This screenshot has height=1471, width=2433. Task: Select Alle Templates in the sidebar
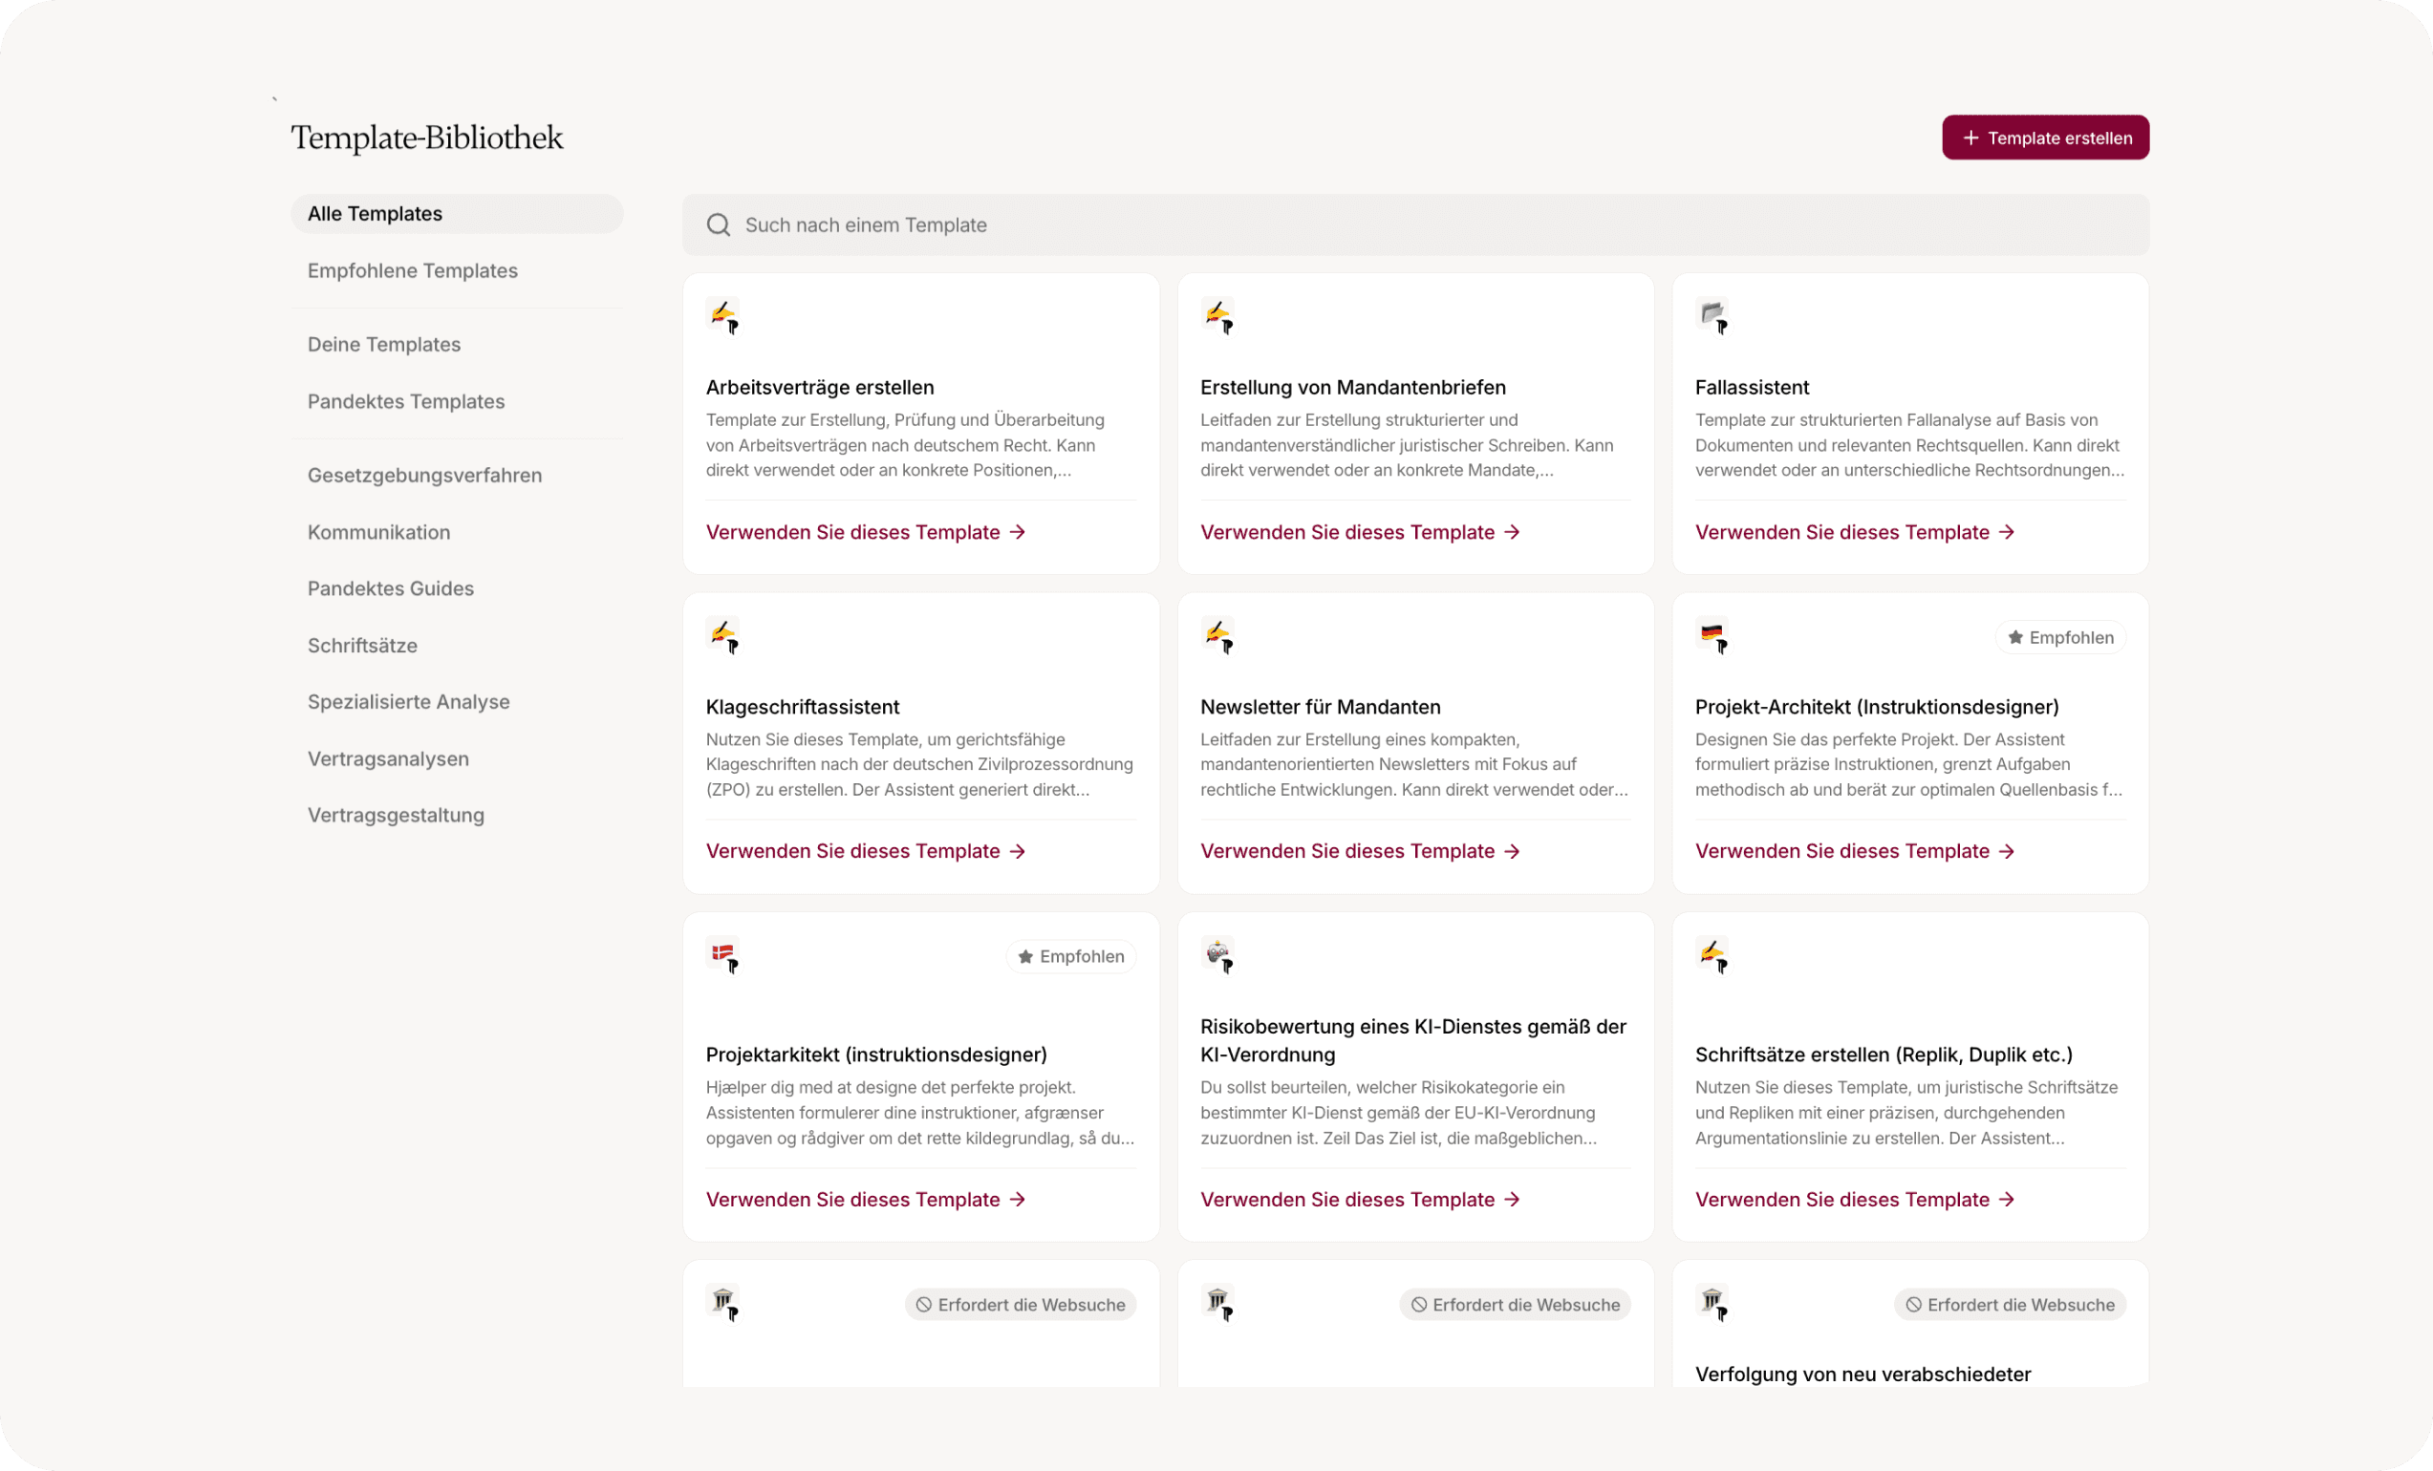[376, 214]
